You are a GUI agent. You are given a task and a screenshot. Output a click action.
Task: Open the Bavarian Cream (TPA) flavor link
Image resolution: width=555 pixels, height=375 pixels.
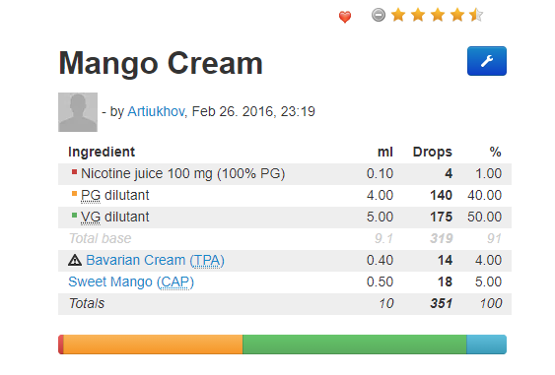coord(155,261)
